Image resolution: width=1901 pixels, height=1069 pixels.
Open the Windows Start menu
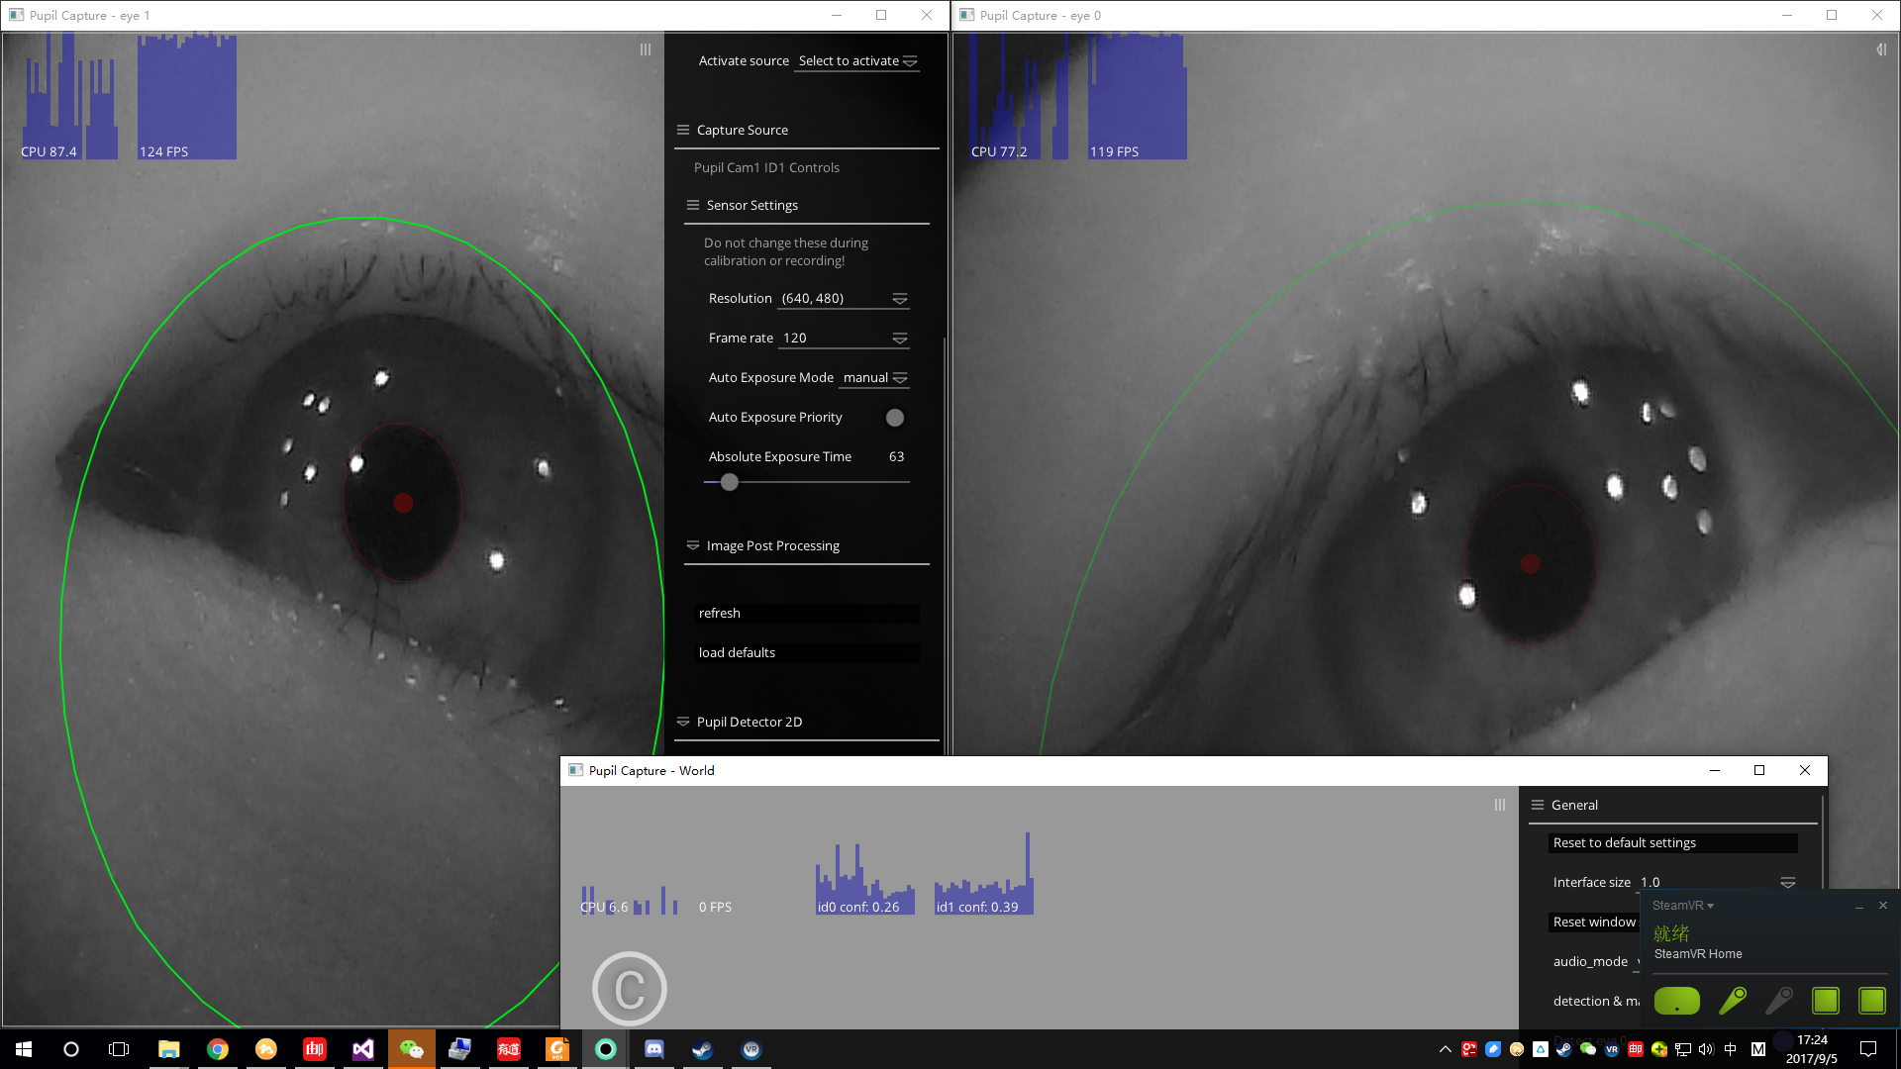point(24,1049)
